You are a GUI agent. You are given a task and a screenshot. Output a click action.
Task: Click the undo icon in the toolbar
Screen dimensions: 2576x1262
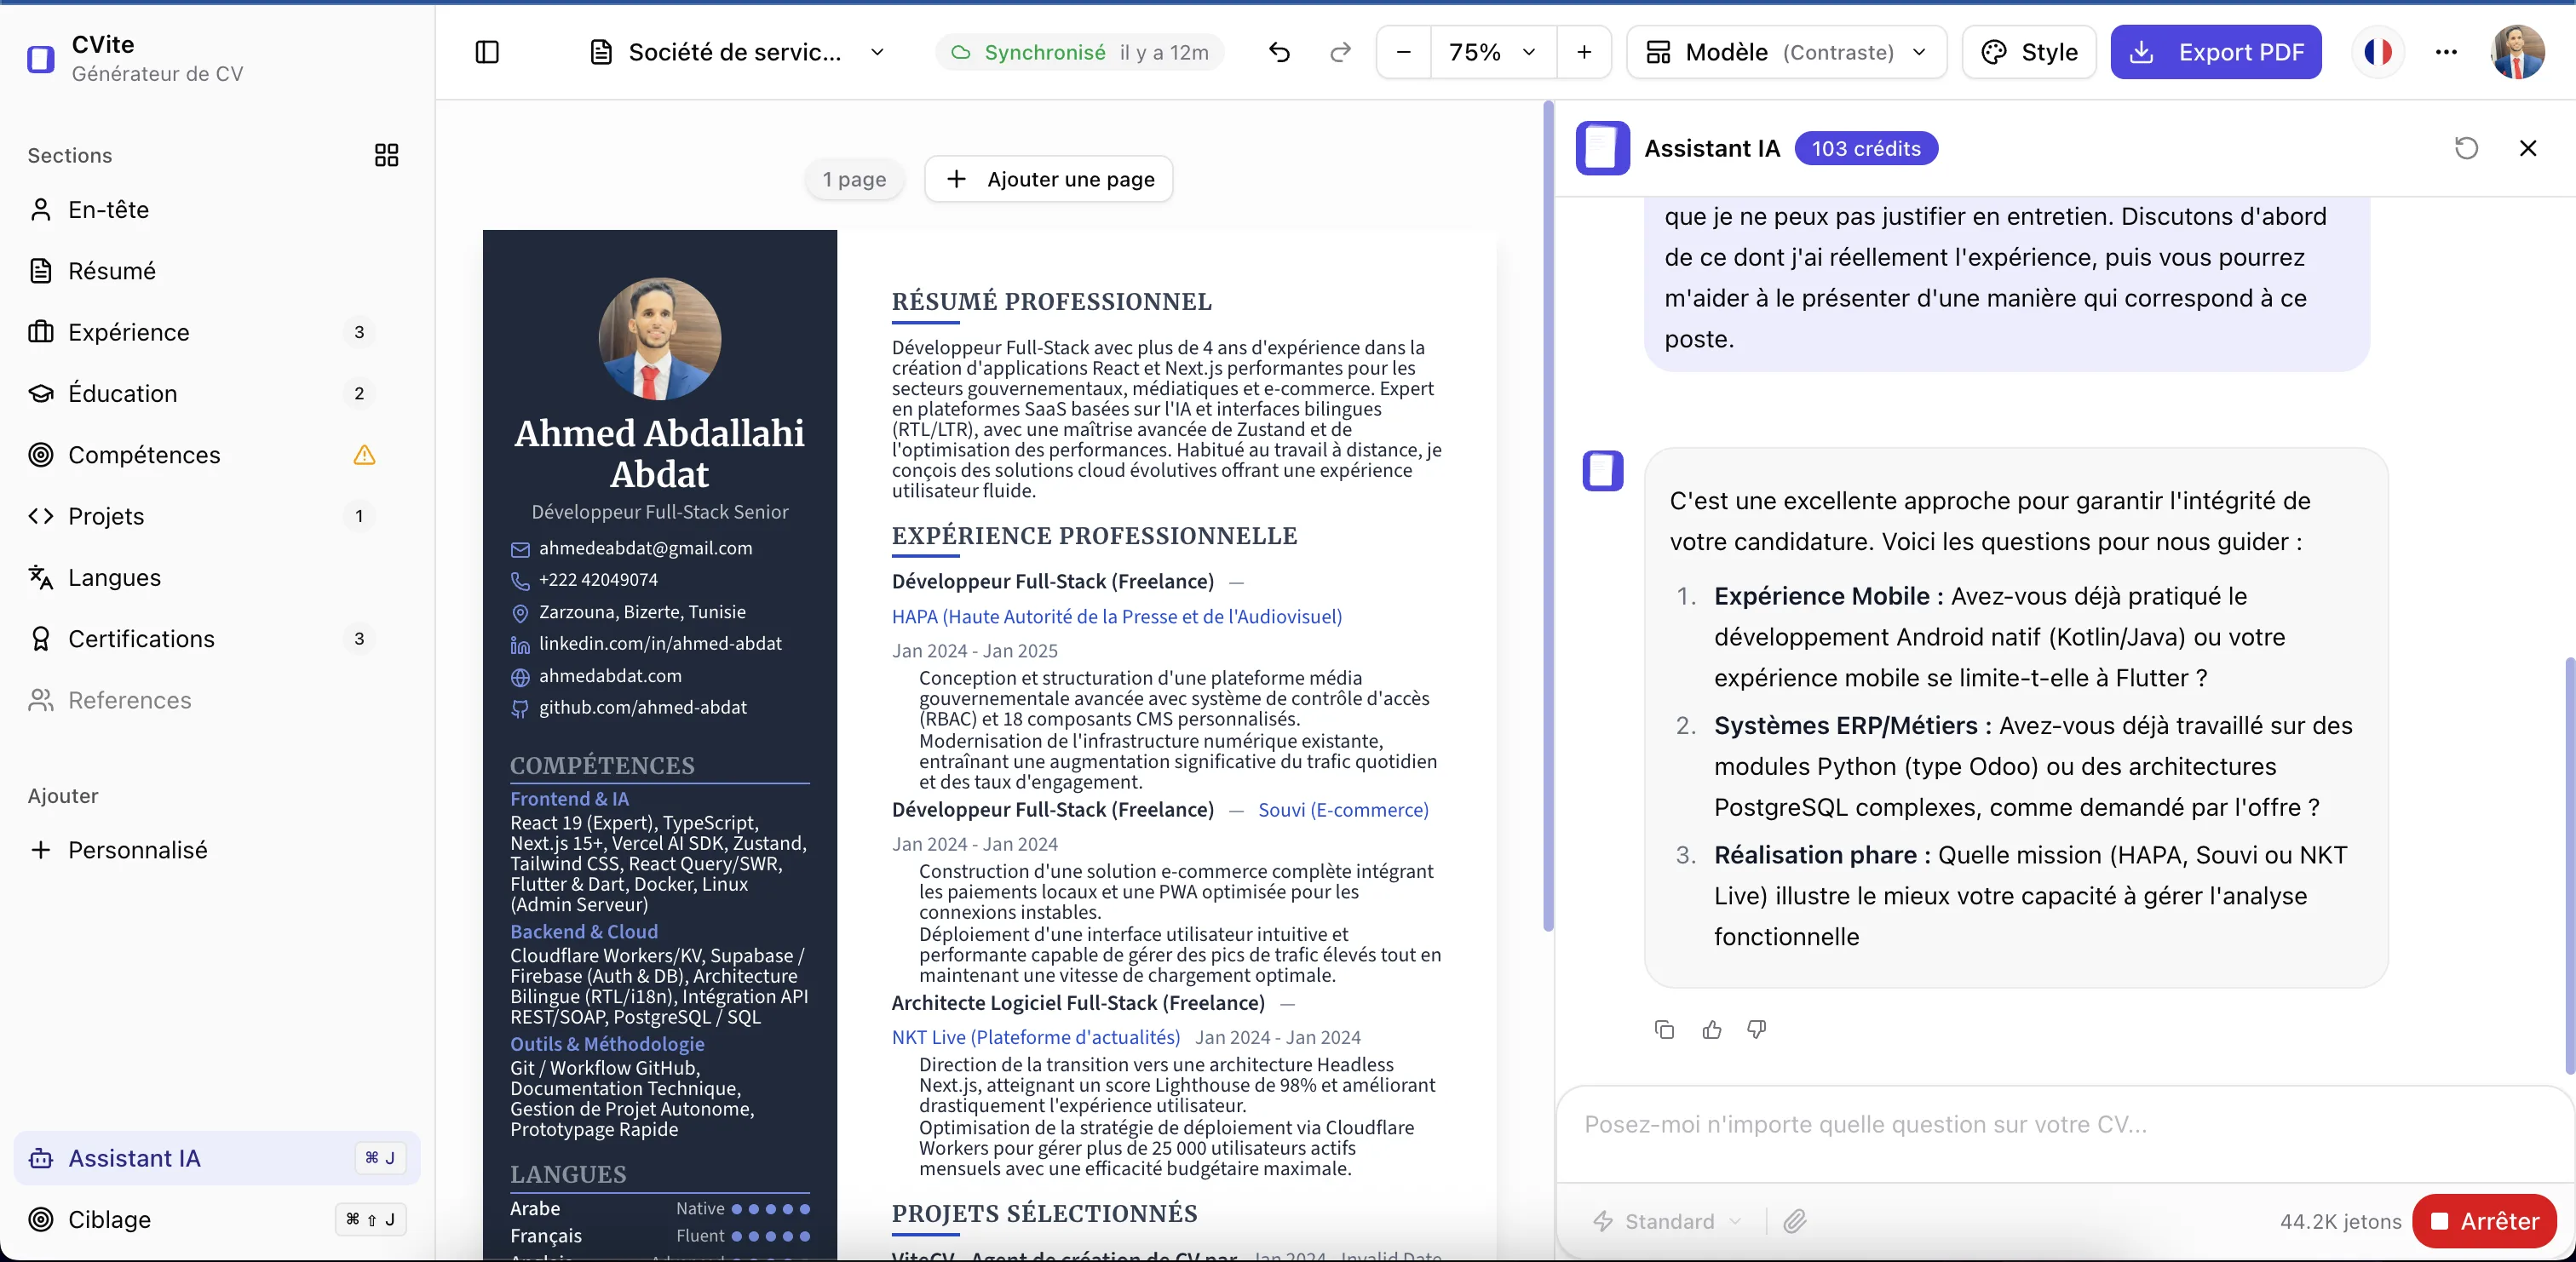coord(1280,53)
